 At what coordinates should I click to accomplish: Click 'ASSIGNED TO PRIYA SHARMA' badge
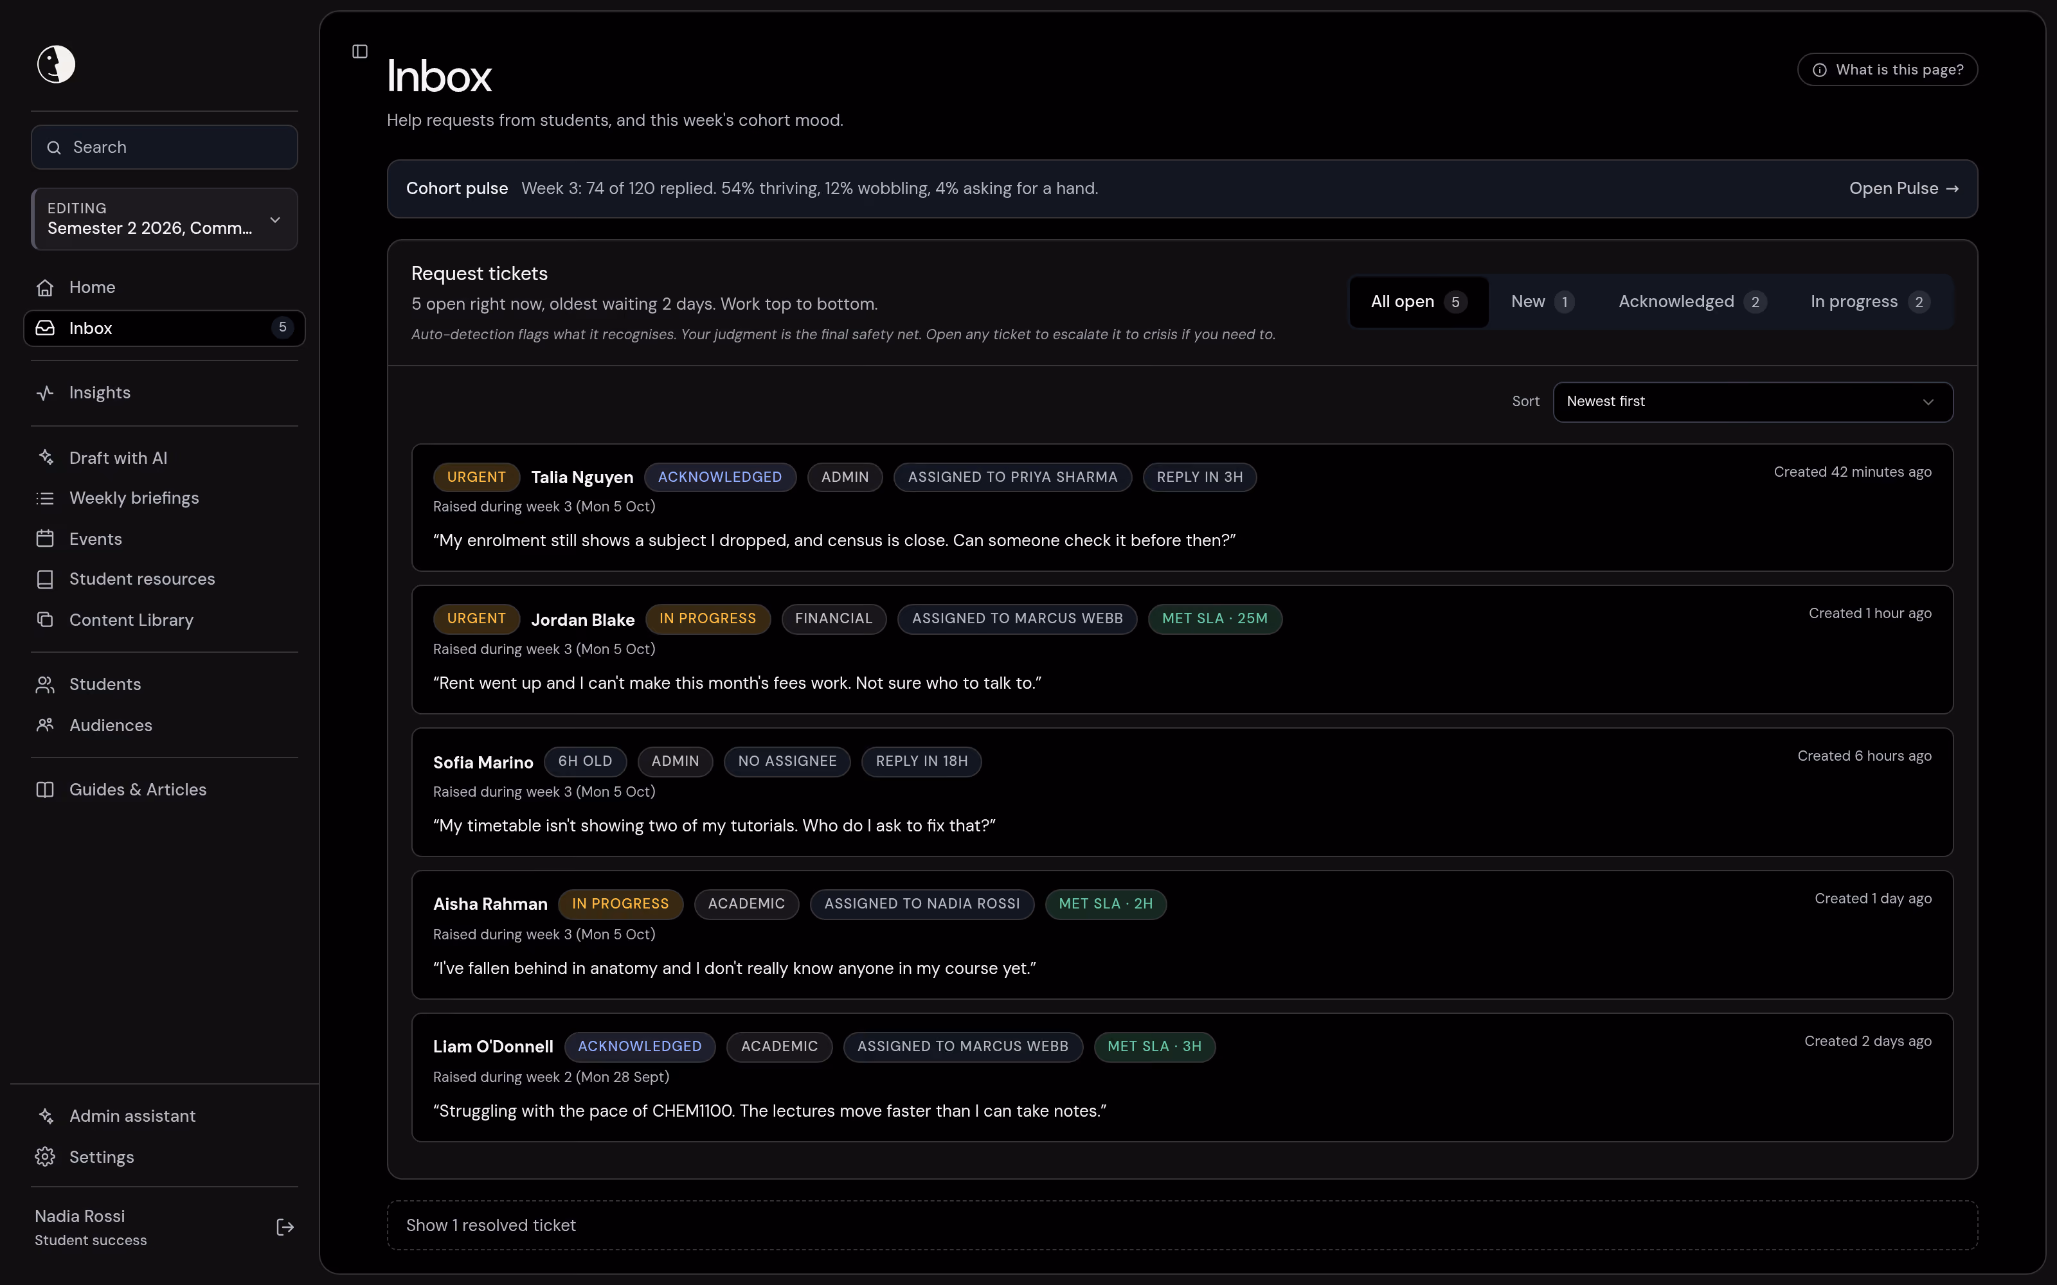click(1012, 477)
